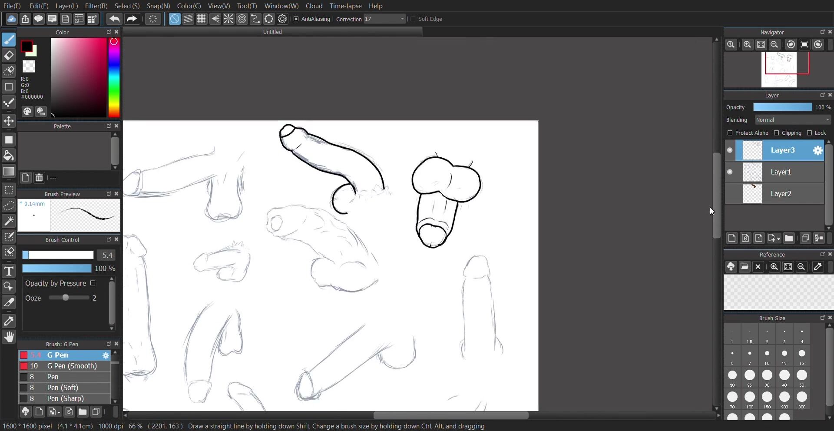The height and width of the screenshot is (431, 834).
Task: Select the Eraser tool in left toolbar
Action: (9, 56)
